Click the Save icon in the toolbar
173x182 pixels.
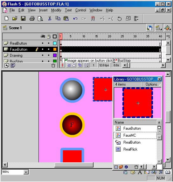point(23,18)
